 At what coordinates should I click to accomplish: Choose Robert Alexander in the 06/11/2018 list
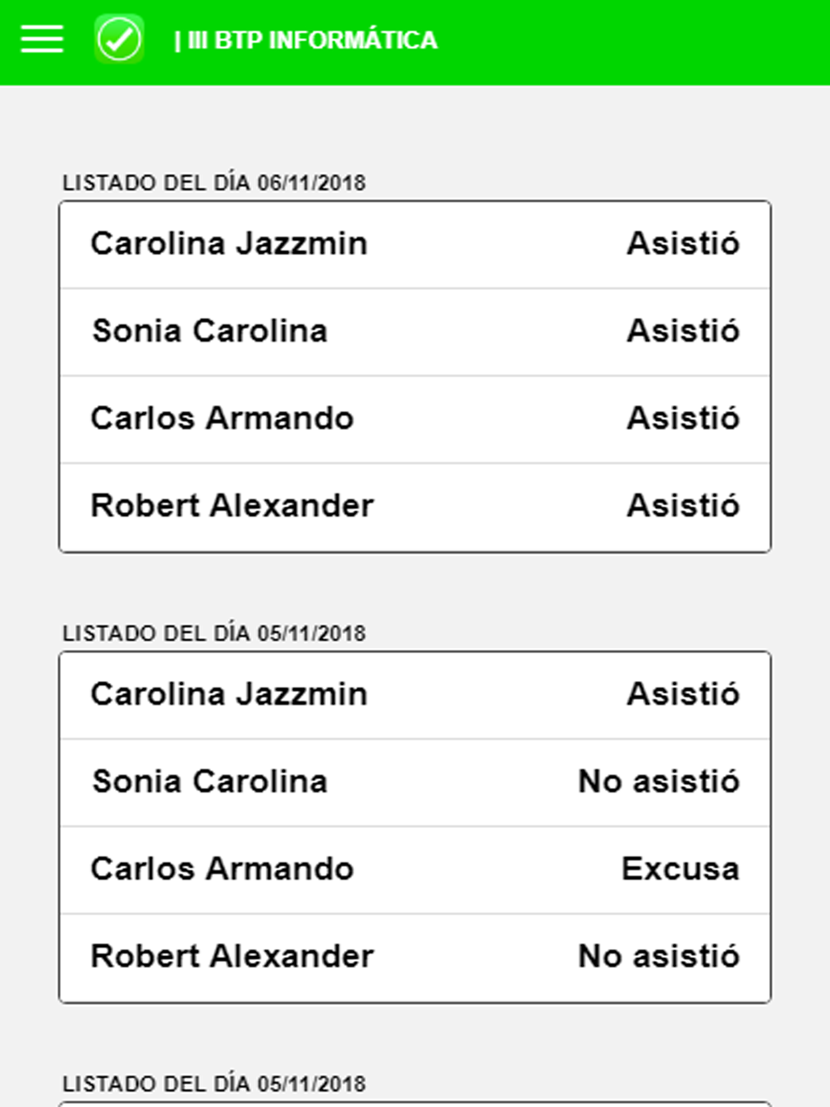(415, 507)
